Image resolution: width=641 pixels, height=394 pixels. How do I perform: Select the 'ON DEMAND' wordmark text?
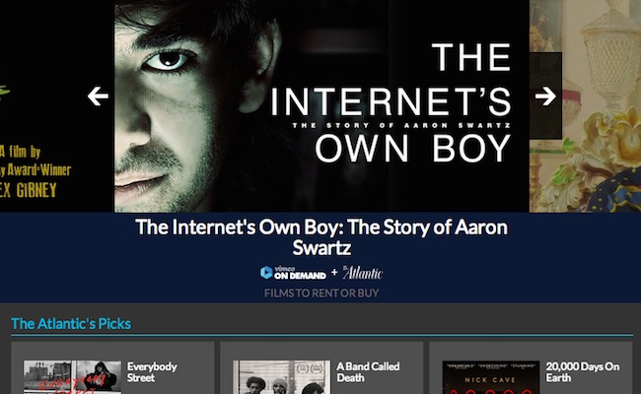[301, 276]
